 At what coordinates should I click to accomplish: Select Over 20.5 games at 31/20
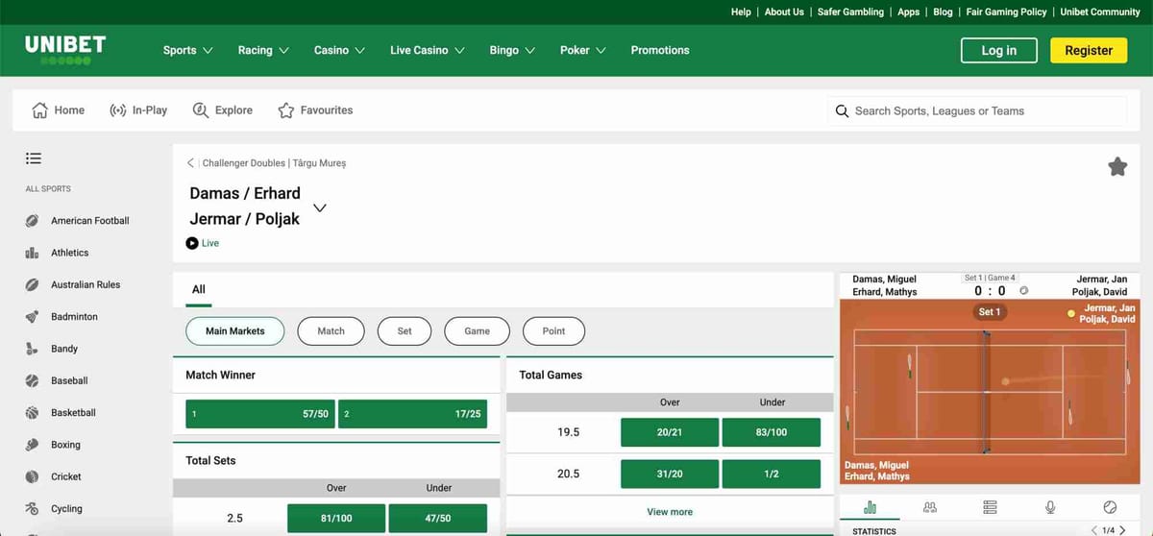(x=670, y=474)
